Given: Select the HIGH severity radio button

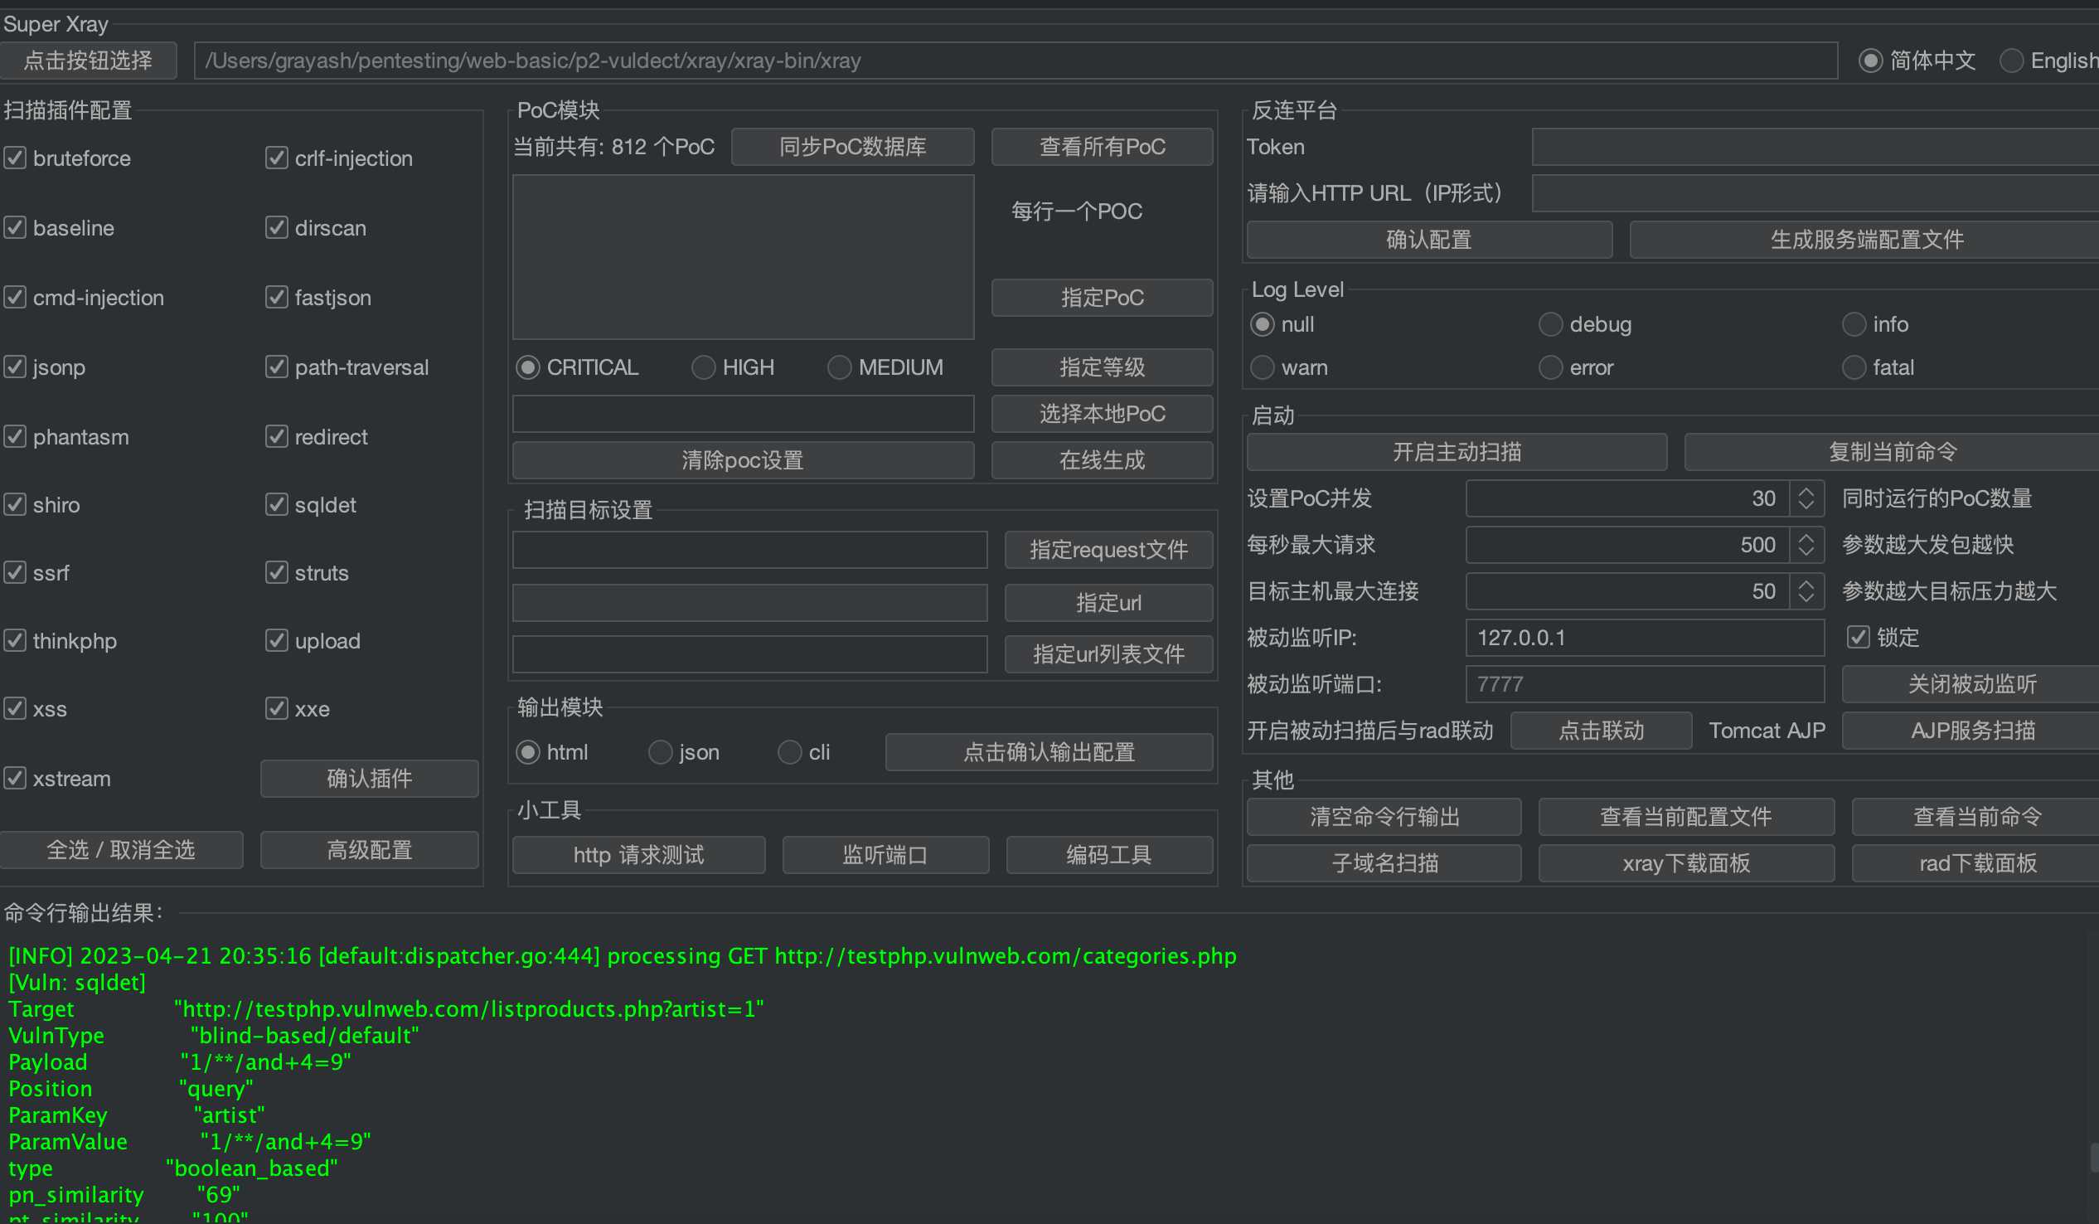Looking at the screenshot, I should (703, 367).
